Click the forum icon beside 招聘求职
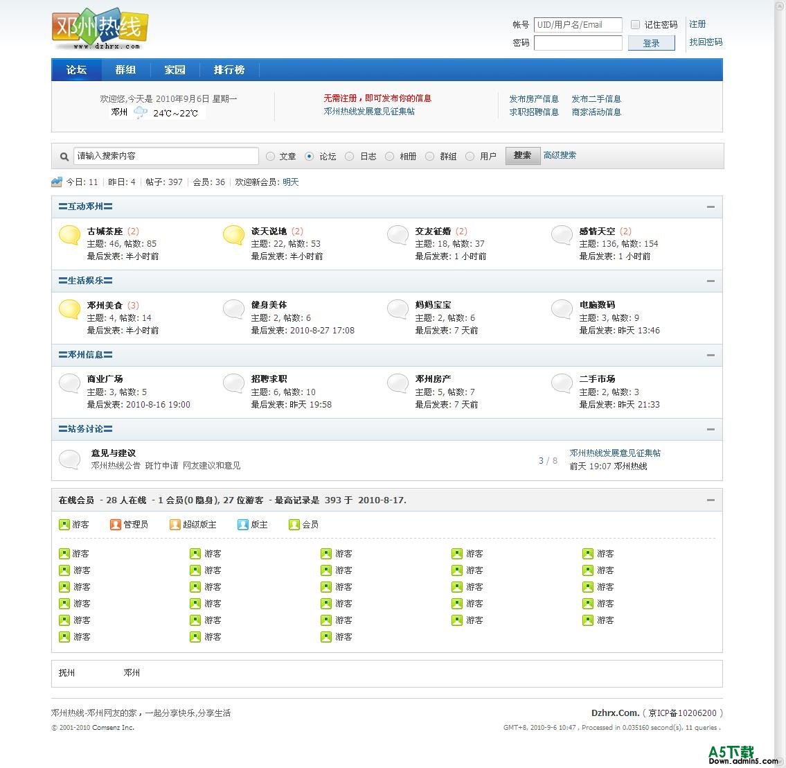Viewport: 786px width, 768px height. click(x=233, y=383)
